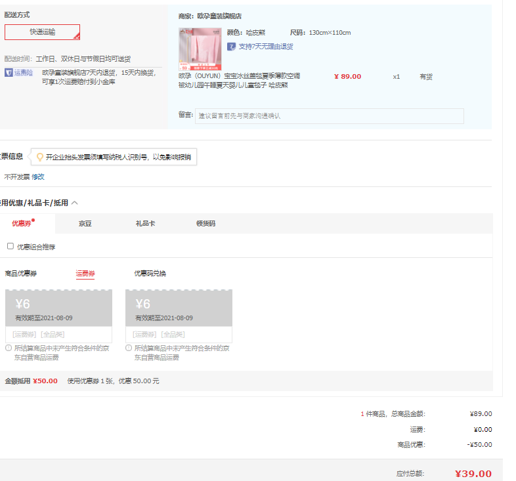Open the 运费险 link
The width and height of the screenshot is (516, 481).
click(24, 72)
